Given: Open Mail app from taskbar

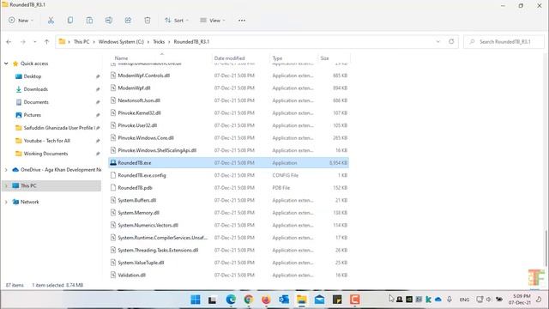Looking at the screenshot, I should [x=319, y=300].
